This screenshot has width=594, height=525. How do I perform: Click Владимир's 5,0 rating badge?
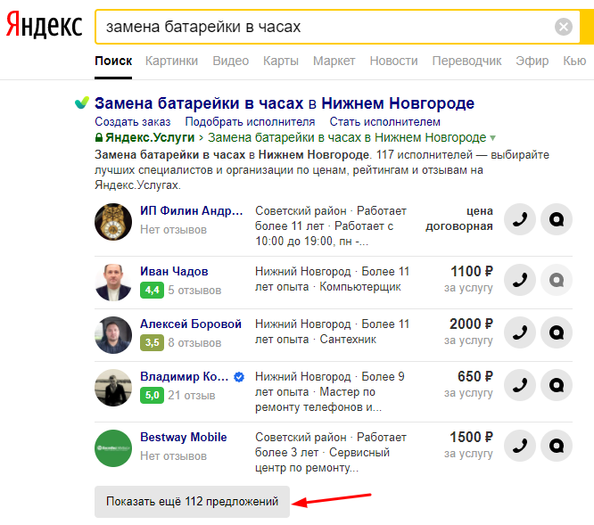152,396
